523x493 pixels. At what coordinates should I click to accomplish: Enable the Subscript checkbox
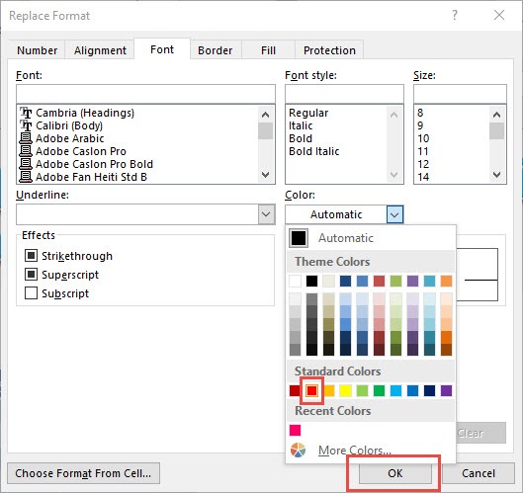click(x=31, y=293)
